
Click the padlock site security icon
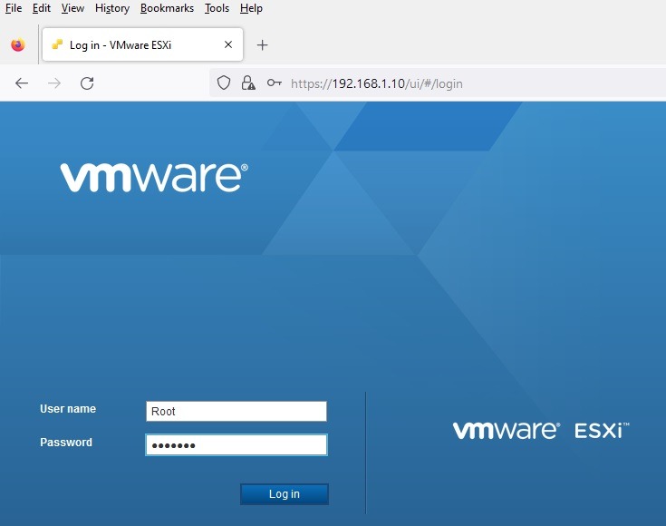(248, 83)
